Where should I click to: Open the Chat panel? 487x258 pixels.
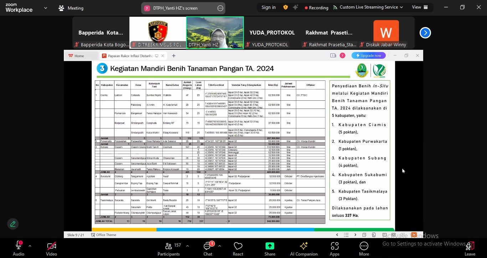point(208,248)
